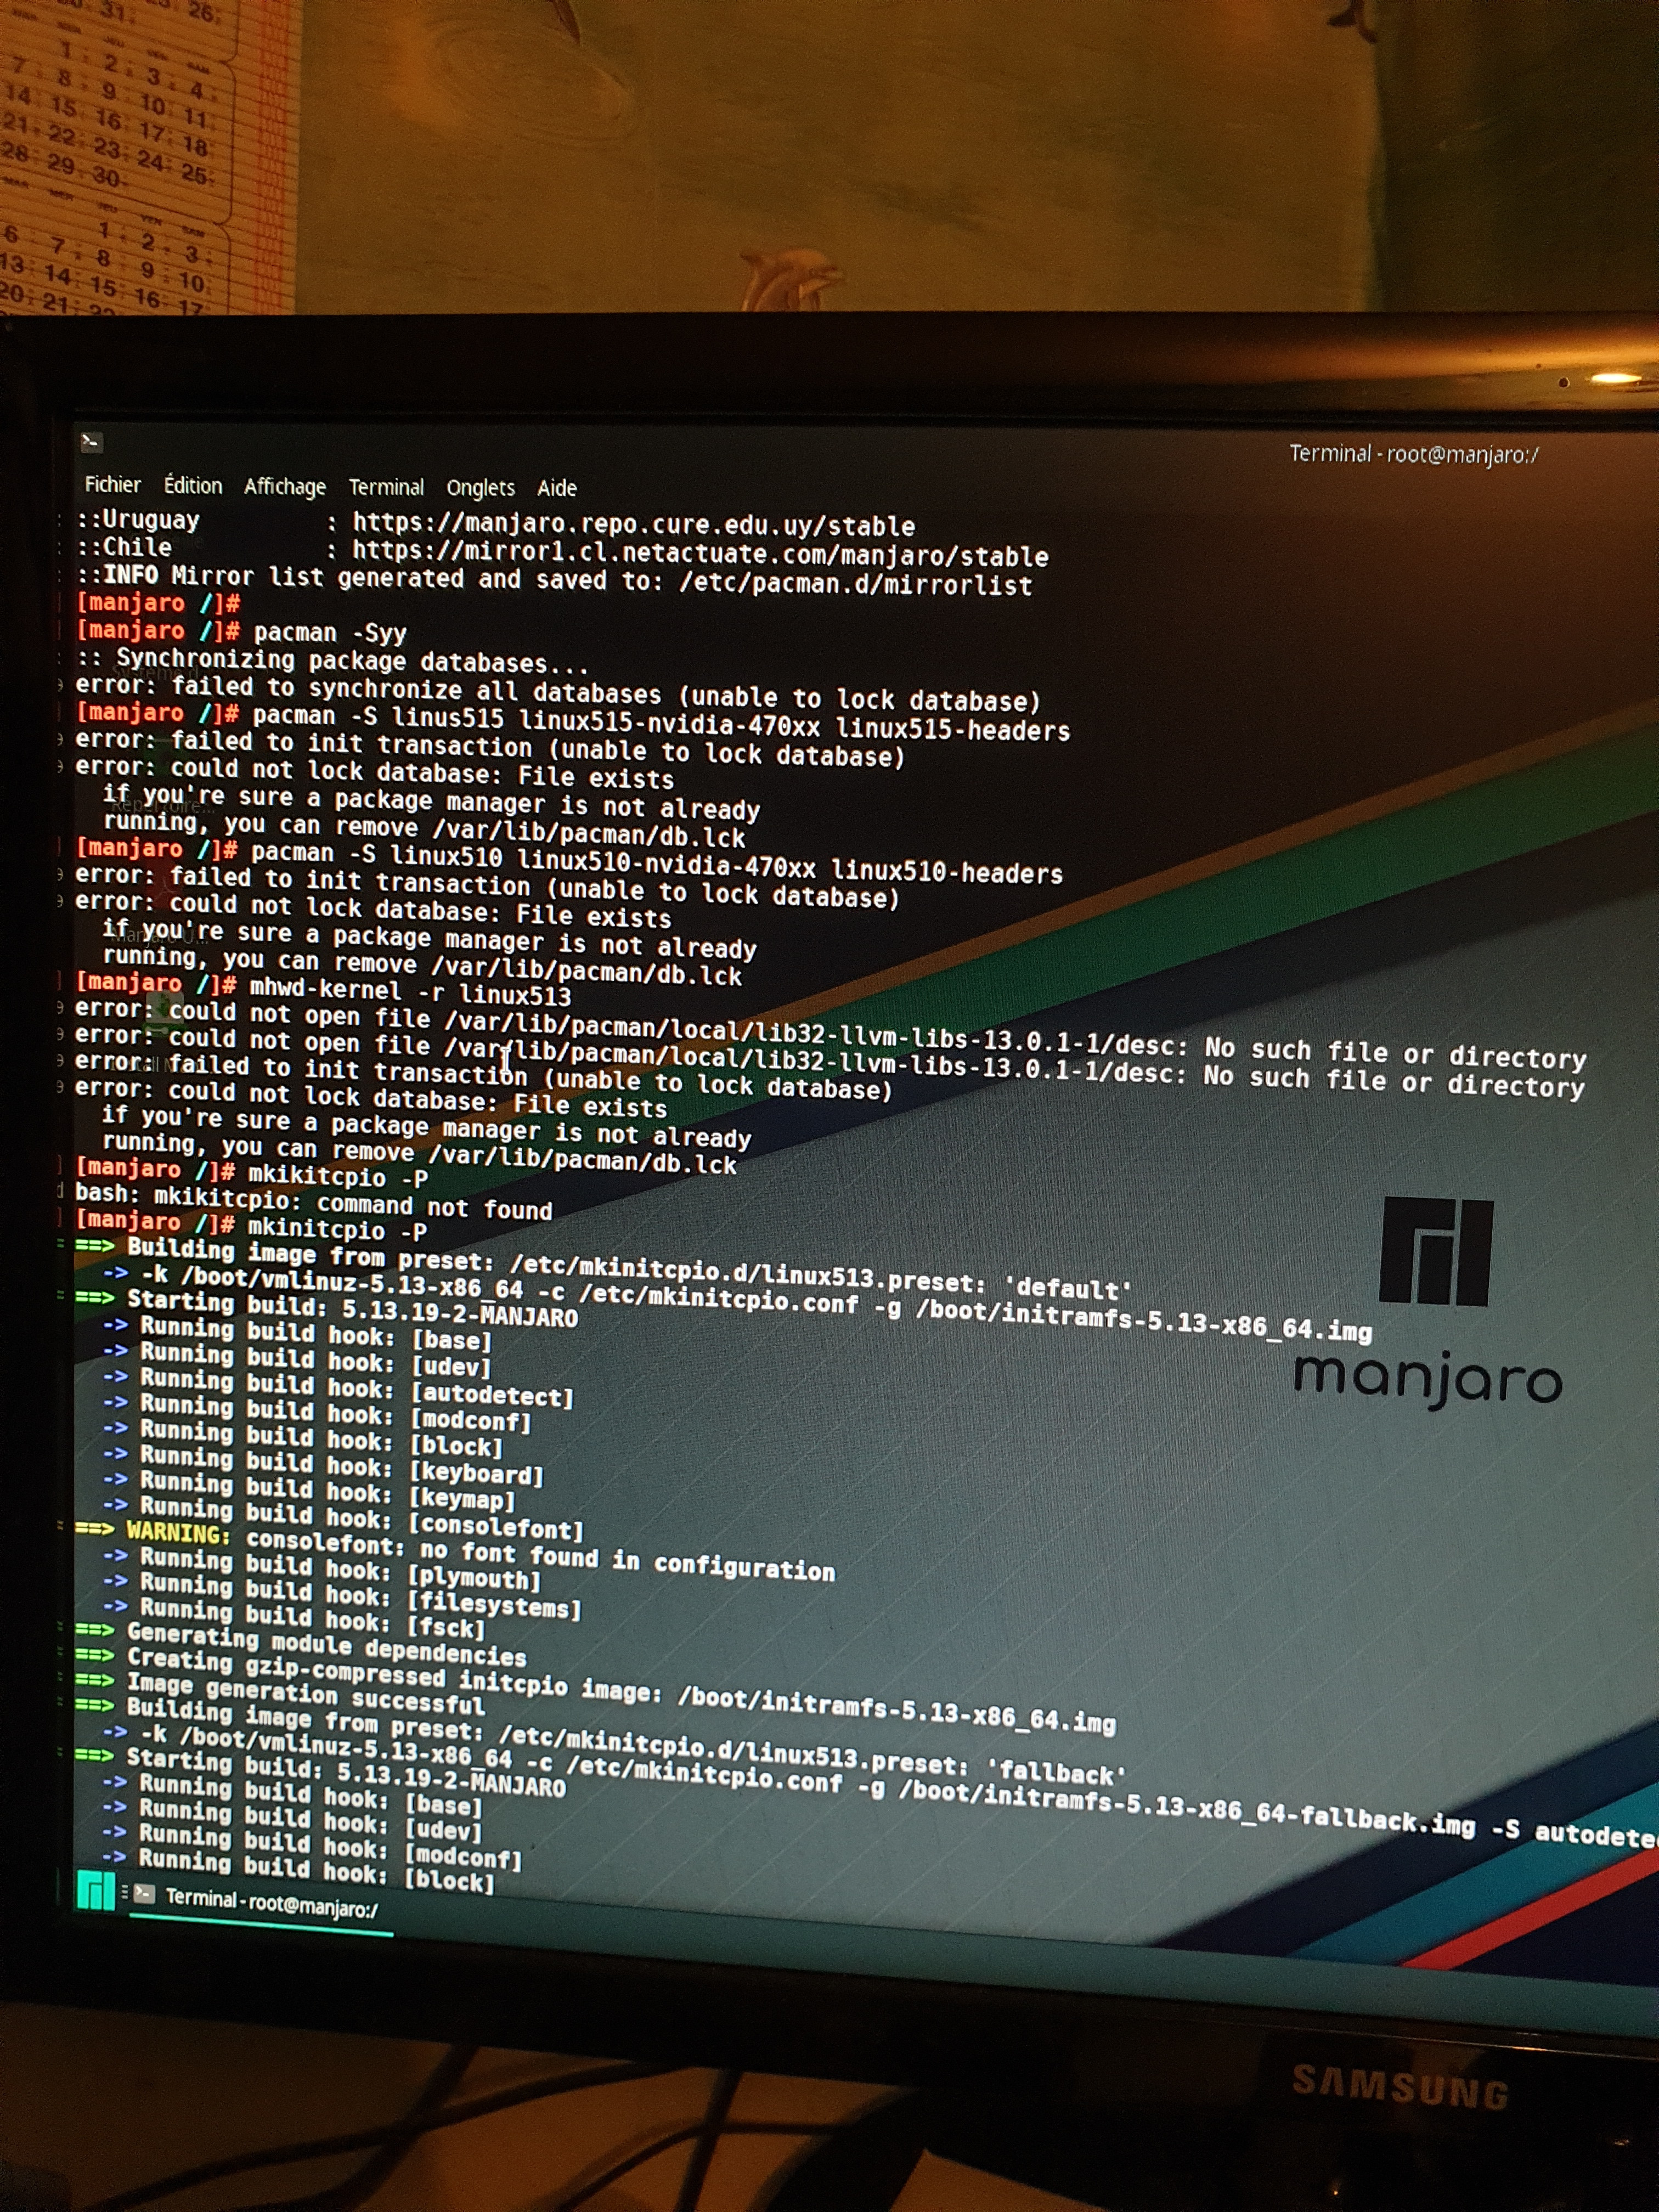Open the Édition menu

(193, 486)
